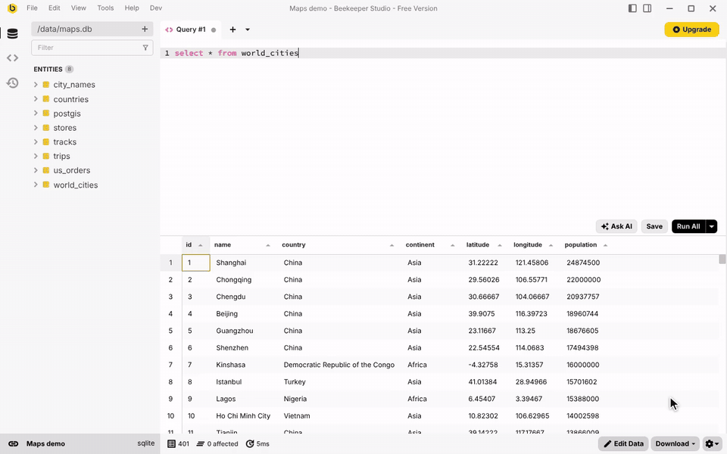Select the Democratic Republic of the Congo cell
Viewport: 727px width, 454px height.
[x=340, y=365]
